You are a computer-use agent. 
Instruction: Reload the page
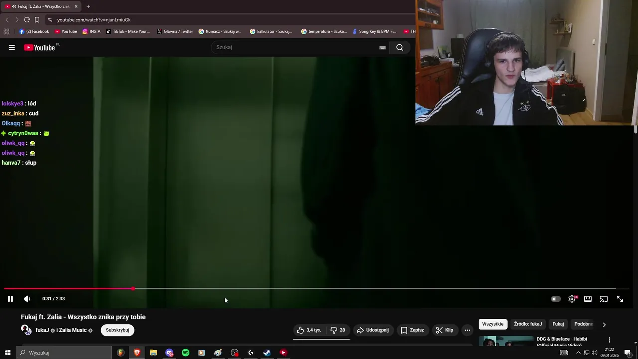coord(27,20)
